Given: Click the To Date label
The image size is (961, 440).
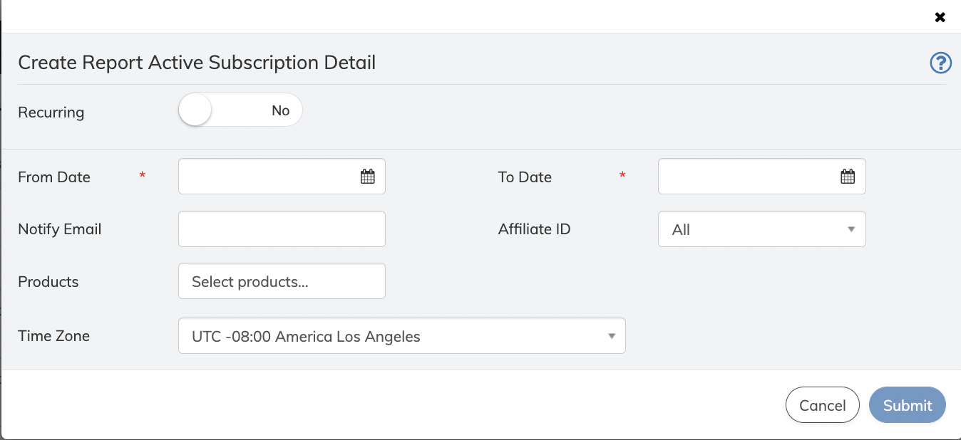Looking at the screenshot, I should pyautogui.click(x=525, y=177).
